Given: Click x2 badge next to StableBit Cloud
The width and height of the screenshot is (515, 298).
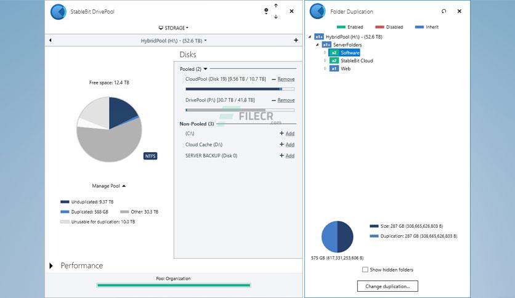Looking at the screenshot, I should [334, 61].
